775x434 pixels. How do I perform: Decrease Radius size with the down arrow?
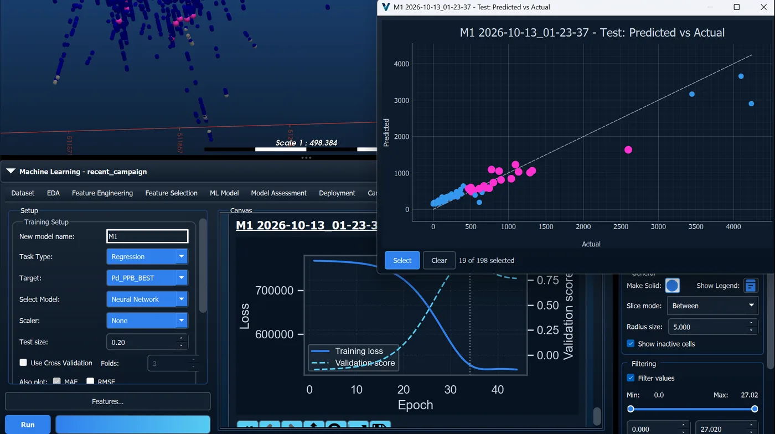coord(751,330)
